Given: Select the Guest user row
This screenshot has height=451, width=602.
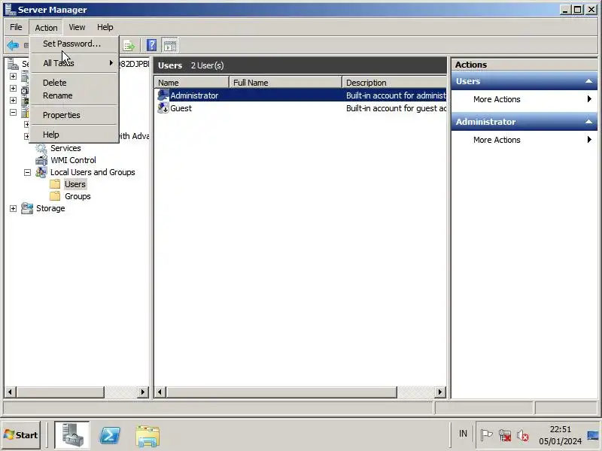Looking at the screenshot, I should pos(300,108).
